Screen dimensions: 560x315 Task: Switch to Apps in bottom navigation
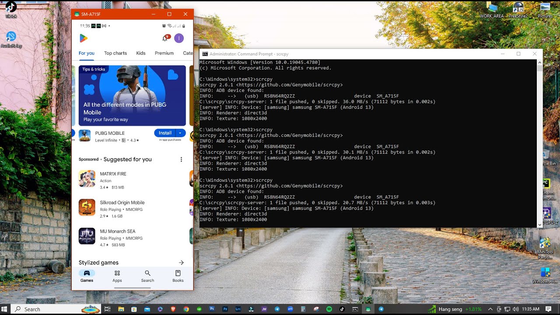(117, 276)
